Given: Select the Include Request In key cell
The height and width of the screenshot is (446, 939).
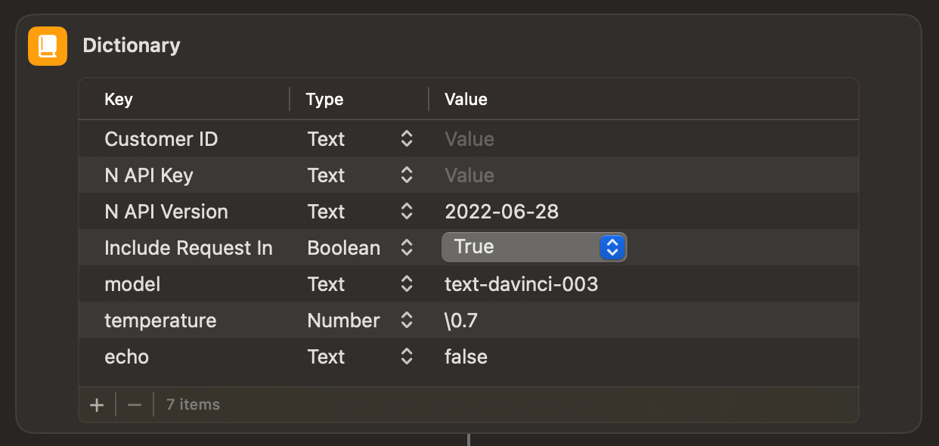Looking at the screenshot, I should [x=188, y=248].
